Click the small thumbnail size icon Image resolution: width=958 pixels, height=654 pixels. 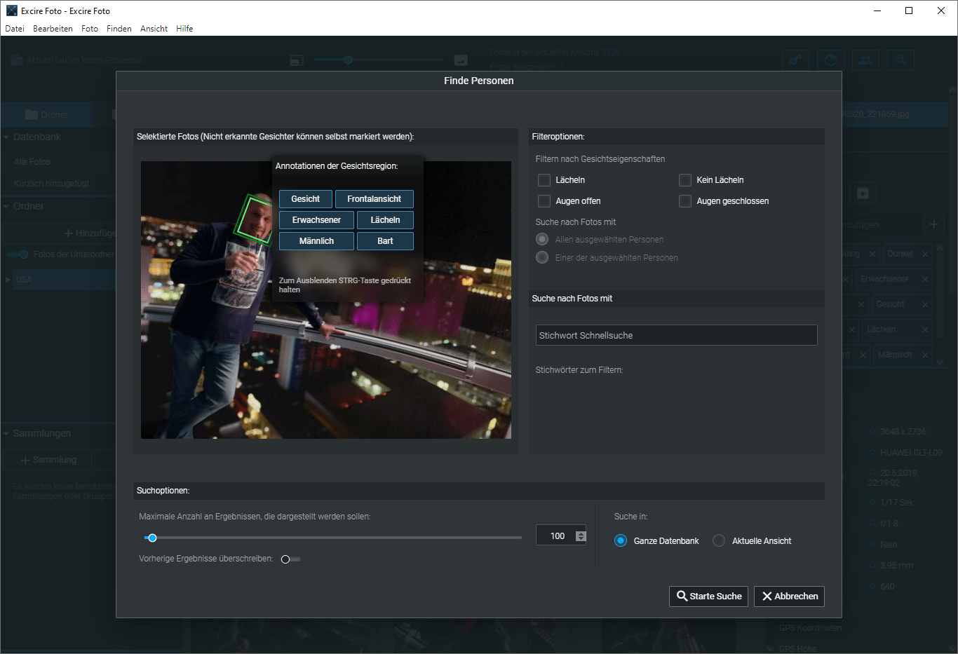click(297, 61)
